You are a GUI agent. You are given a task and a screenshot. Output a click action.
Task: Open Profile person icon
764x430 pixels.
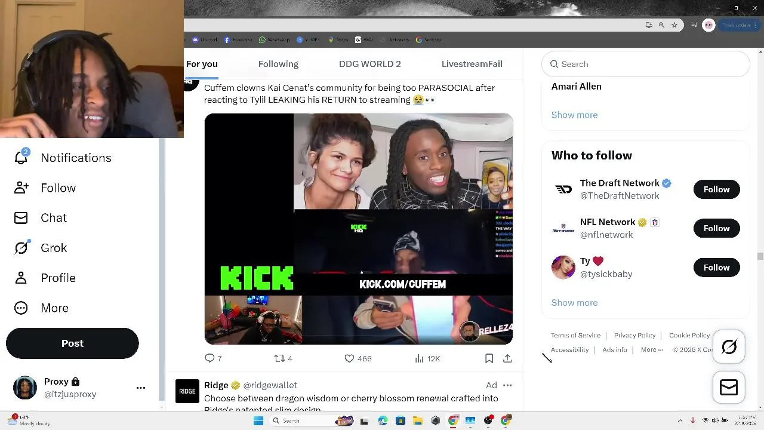(21, 278)
